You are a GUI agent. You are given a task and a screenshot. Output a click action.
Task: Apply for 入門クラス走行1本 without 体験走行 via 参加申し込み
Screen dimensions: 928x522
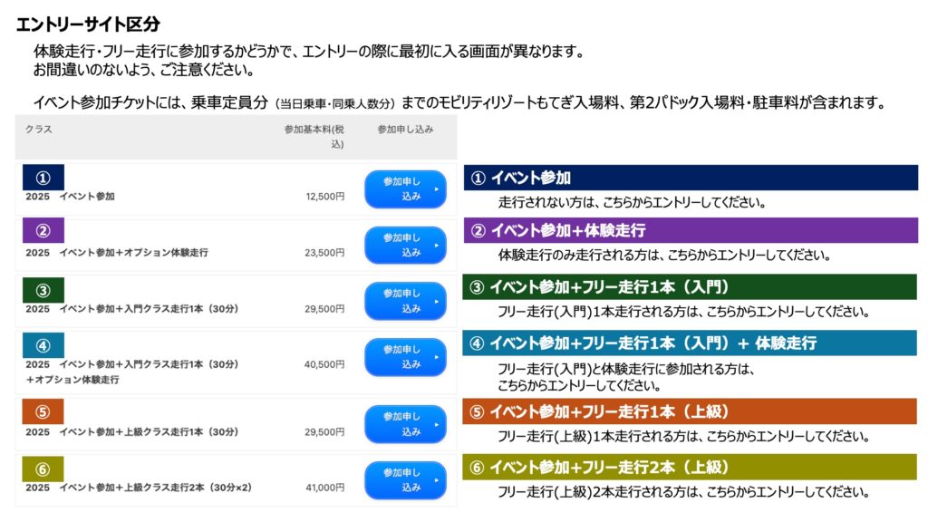[x=405, y=301]
